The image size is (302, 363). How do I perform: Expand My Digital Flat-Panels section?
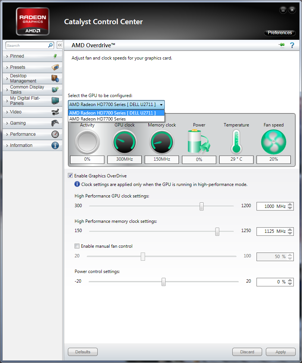[32, 101]
